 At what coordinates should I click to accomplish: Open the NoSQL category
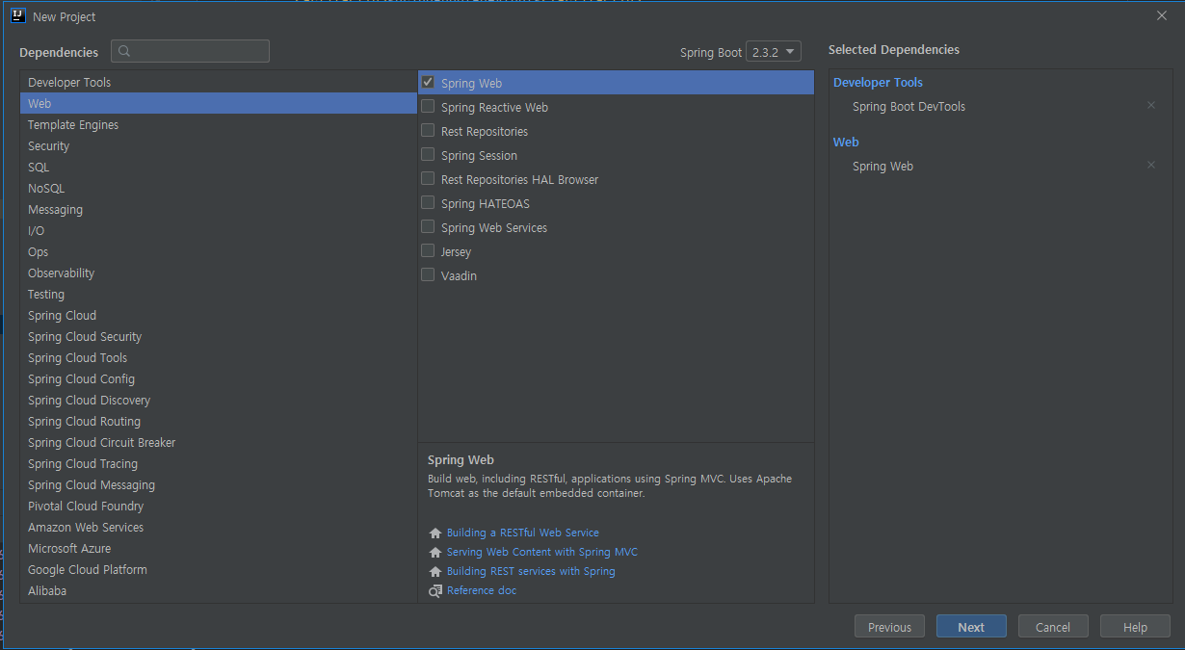pos(218,188)
